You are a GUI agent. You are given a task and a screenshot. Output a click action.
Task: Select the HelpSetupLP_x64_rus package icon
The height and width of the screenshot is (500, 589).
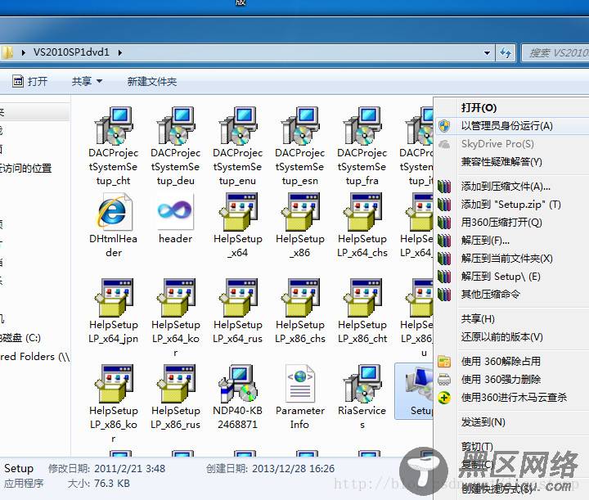[x=238, y=298]
